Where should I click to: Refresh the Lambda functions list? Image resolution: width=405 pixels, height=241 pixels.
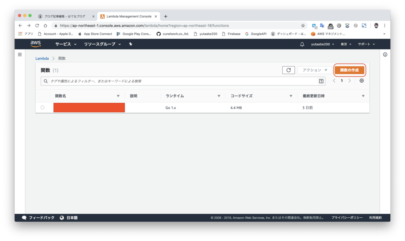coord(288,70)
